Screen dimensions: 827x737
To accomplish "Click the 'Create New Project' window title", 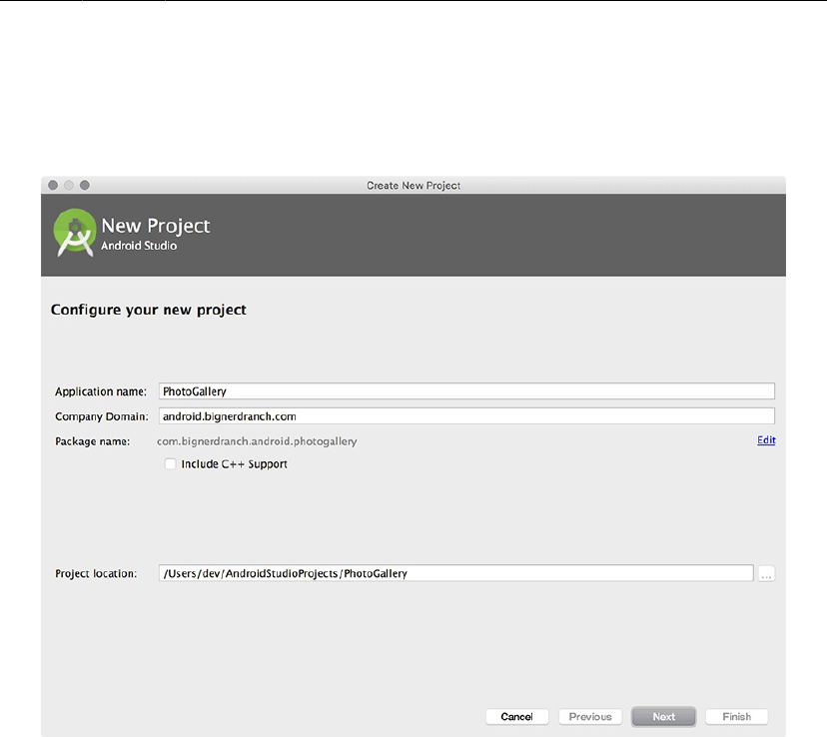I will tap(413, 186).
